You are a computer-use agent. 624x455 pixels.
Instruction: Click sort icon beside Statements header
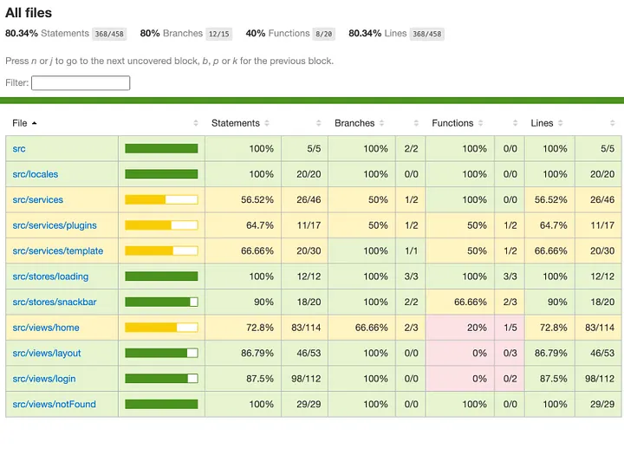point(267,123)
